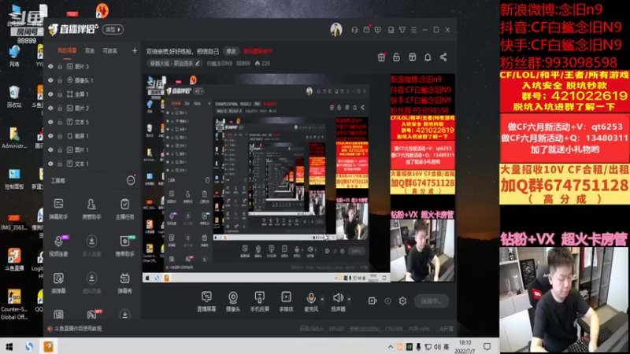Open the 榜单助手 tool
This screenshot has height=354, width=630.
124,245
